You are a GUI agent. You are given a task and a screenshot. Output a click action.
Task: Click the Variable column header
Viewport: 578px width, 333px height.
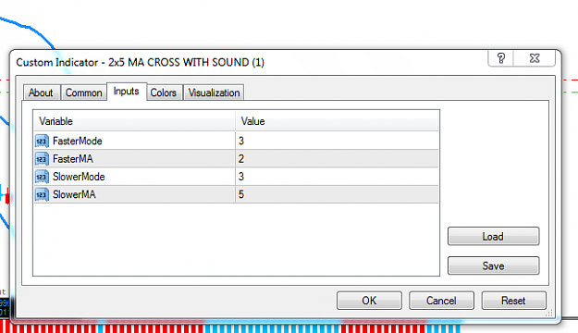(x=134, y=121)
